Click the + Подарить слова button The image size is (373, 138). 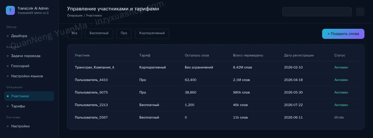343,34
